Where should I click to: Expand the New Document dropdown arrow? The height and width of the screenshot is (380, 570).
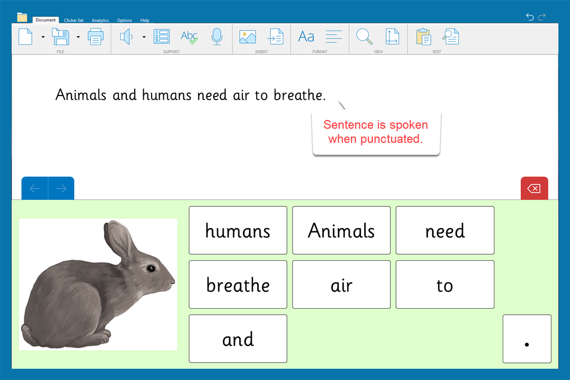click(x=43, y=37)
